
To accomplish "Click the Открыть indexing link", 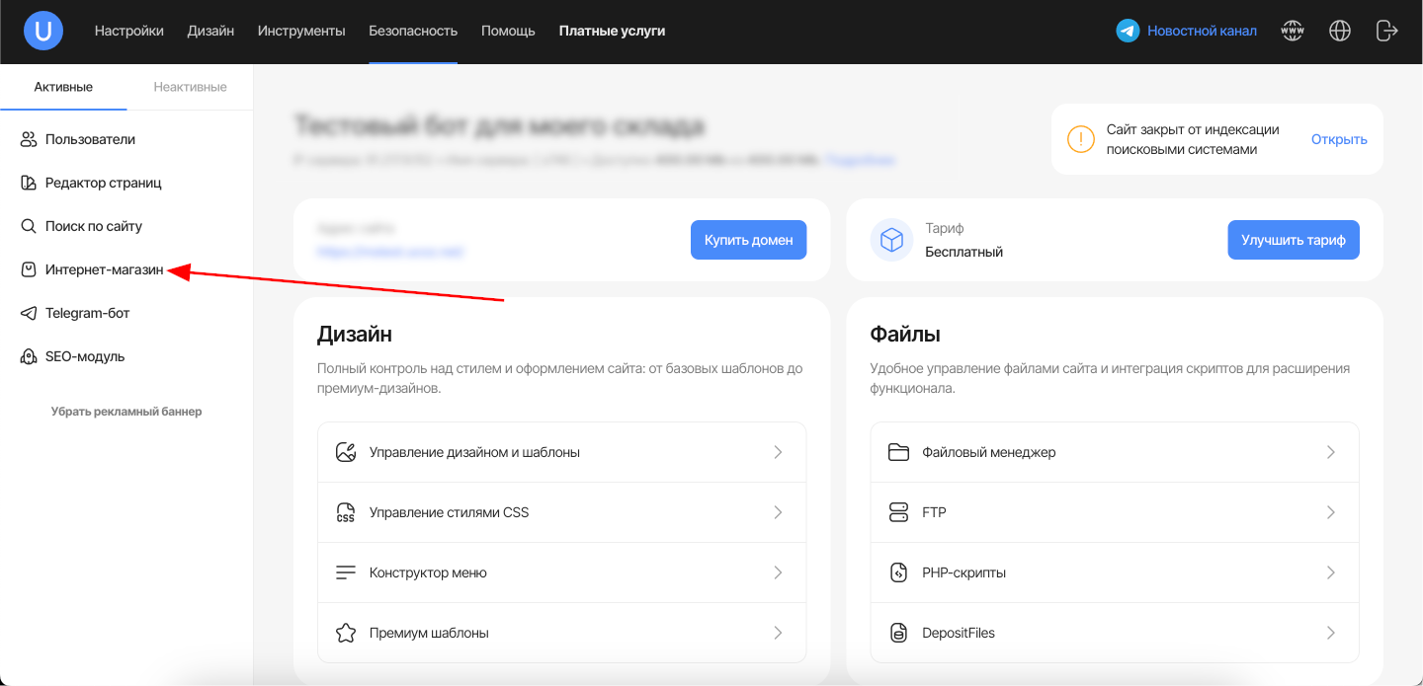I will 1339,139.
